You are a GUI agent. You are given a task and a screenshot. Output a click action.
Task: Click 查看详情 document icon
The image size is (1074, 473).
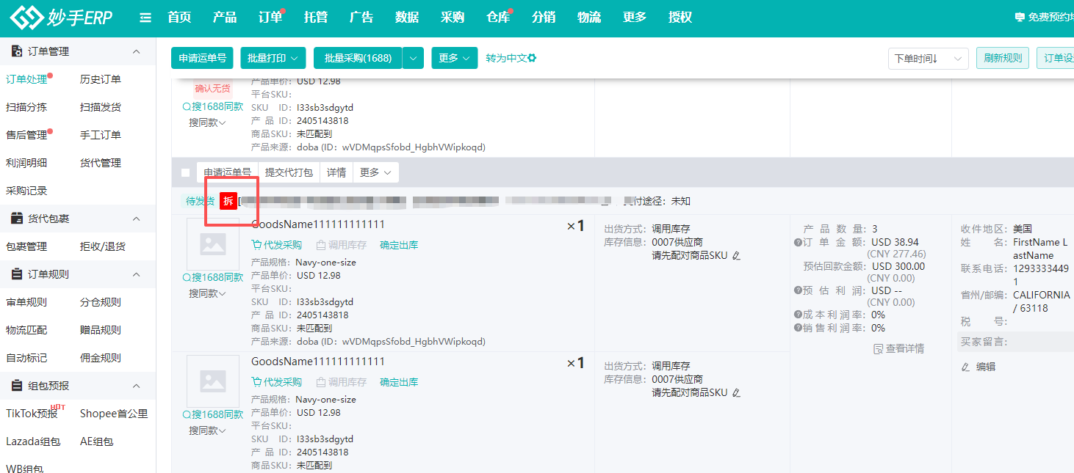(x=878, y=348)
